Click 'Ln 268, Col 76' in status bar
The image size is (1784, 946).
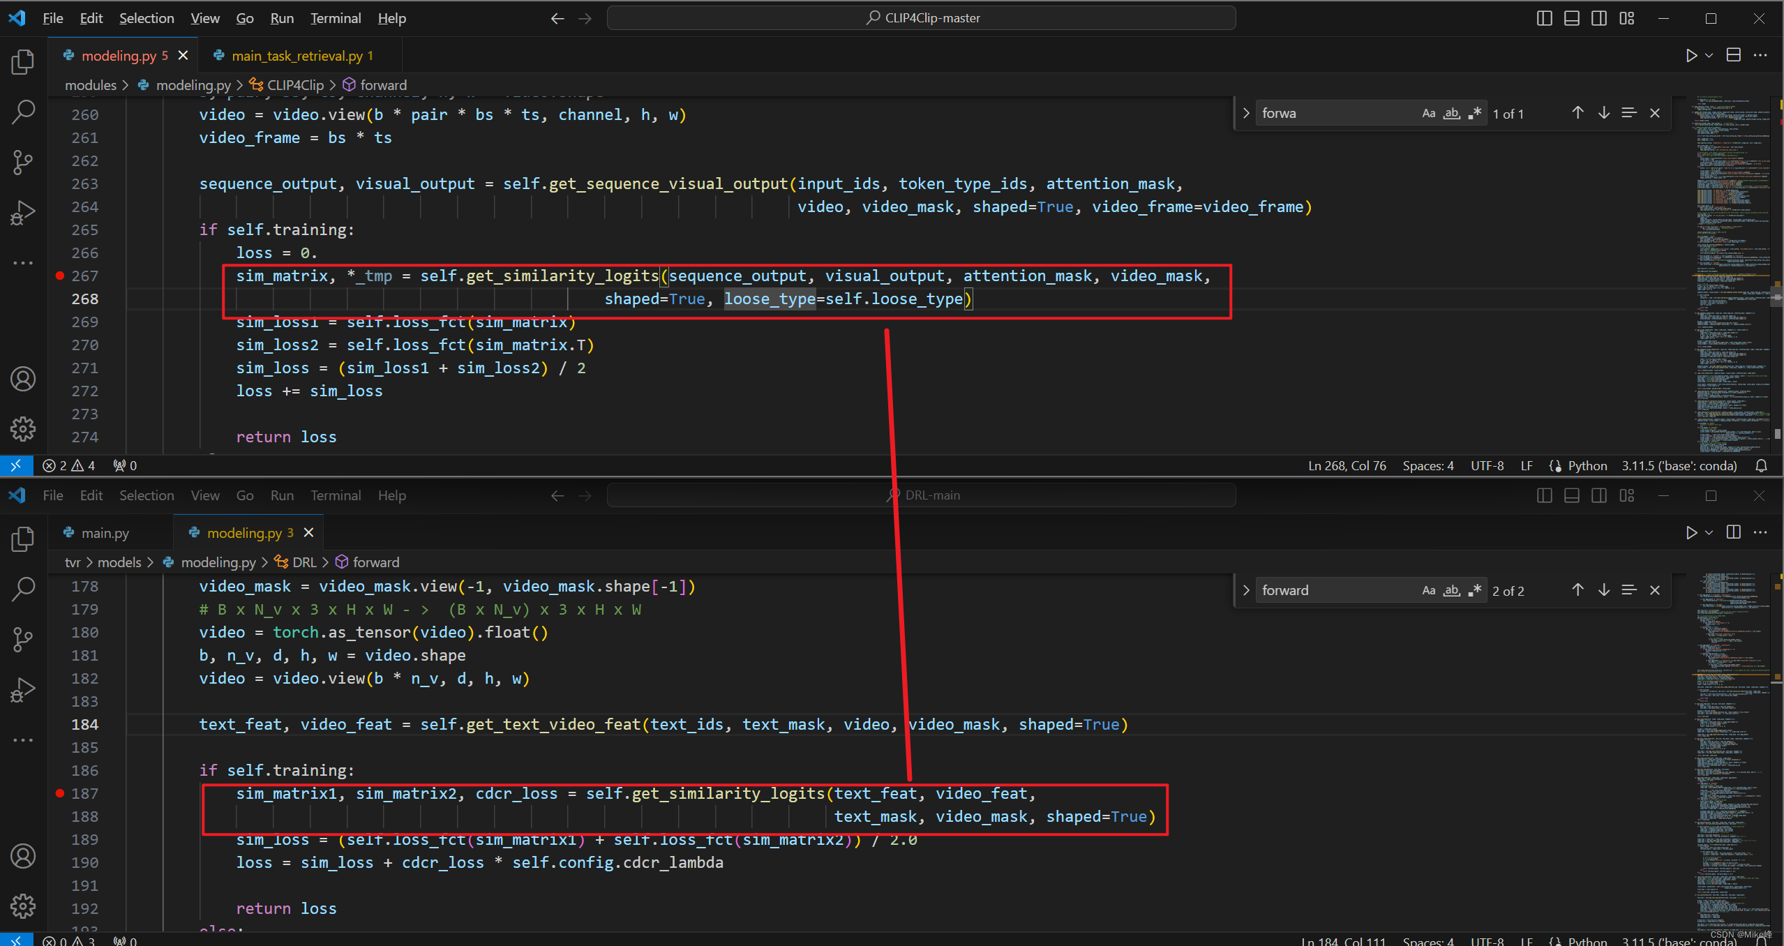[1347, 465]
